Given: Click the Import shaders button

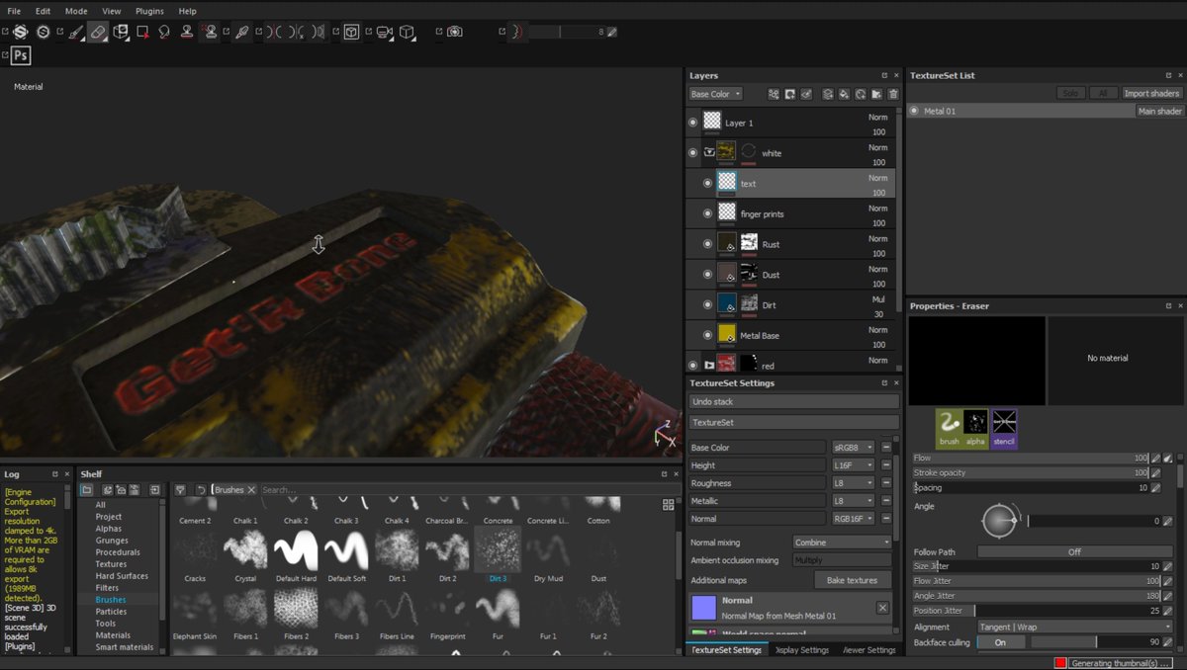Looking at the screenshot, I should click(x=1151, y=93).
